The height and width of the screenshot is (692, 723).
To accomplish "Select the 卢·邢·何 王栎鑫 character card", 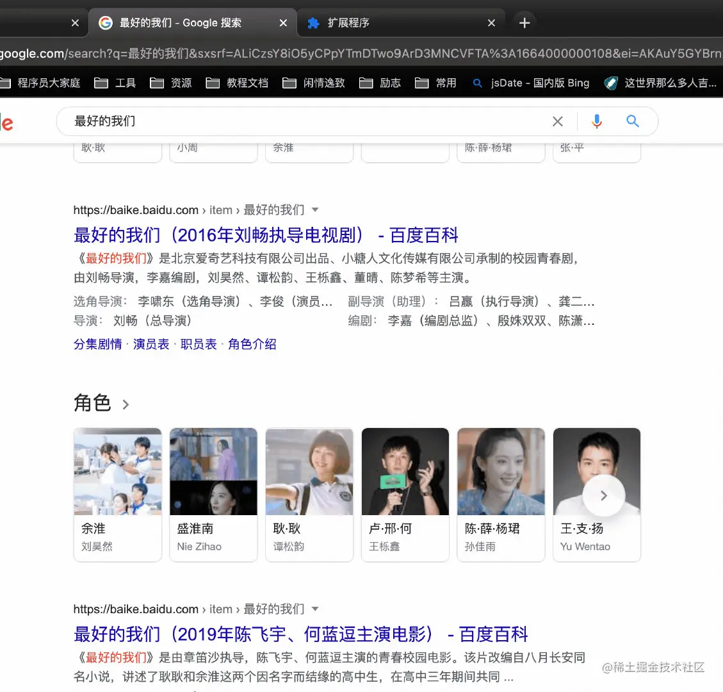I will click(405, 495).
